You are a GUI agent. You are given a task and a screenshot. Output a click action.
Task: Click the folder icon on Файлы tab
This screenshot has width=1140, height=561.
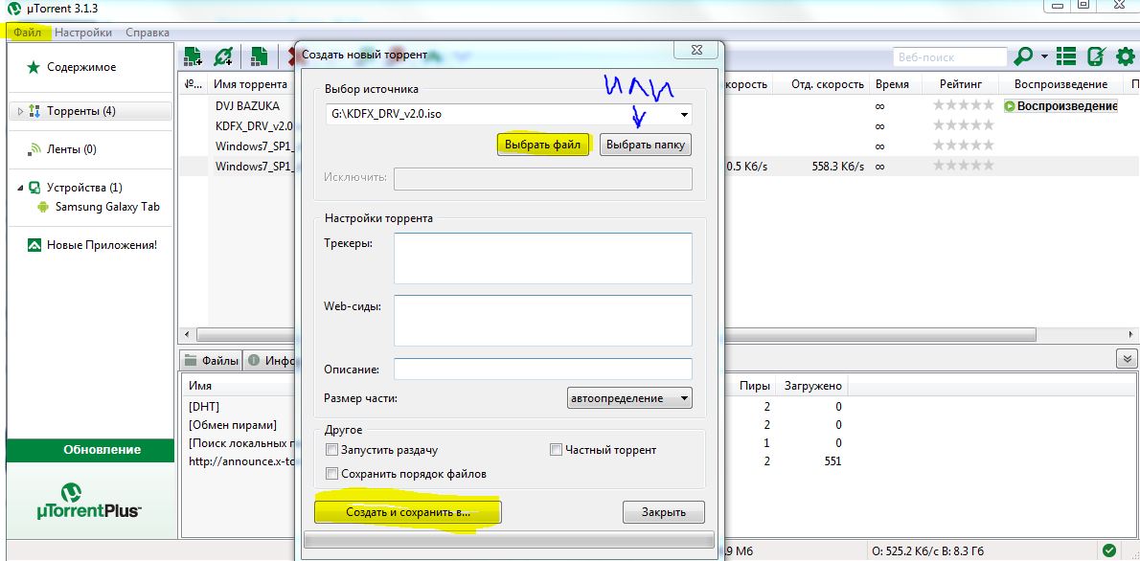[192, 360]
